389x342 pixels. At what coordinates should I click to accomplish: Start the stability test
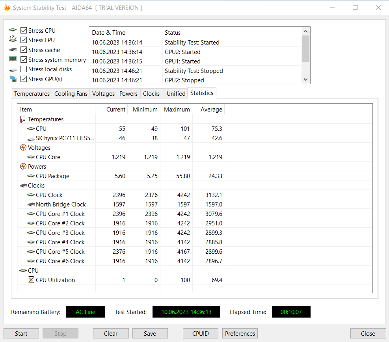pos(21,334)
